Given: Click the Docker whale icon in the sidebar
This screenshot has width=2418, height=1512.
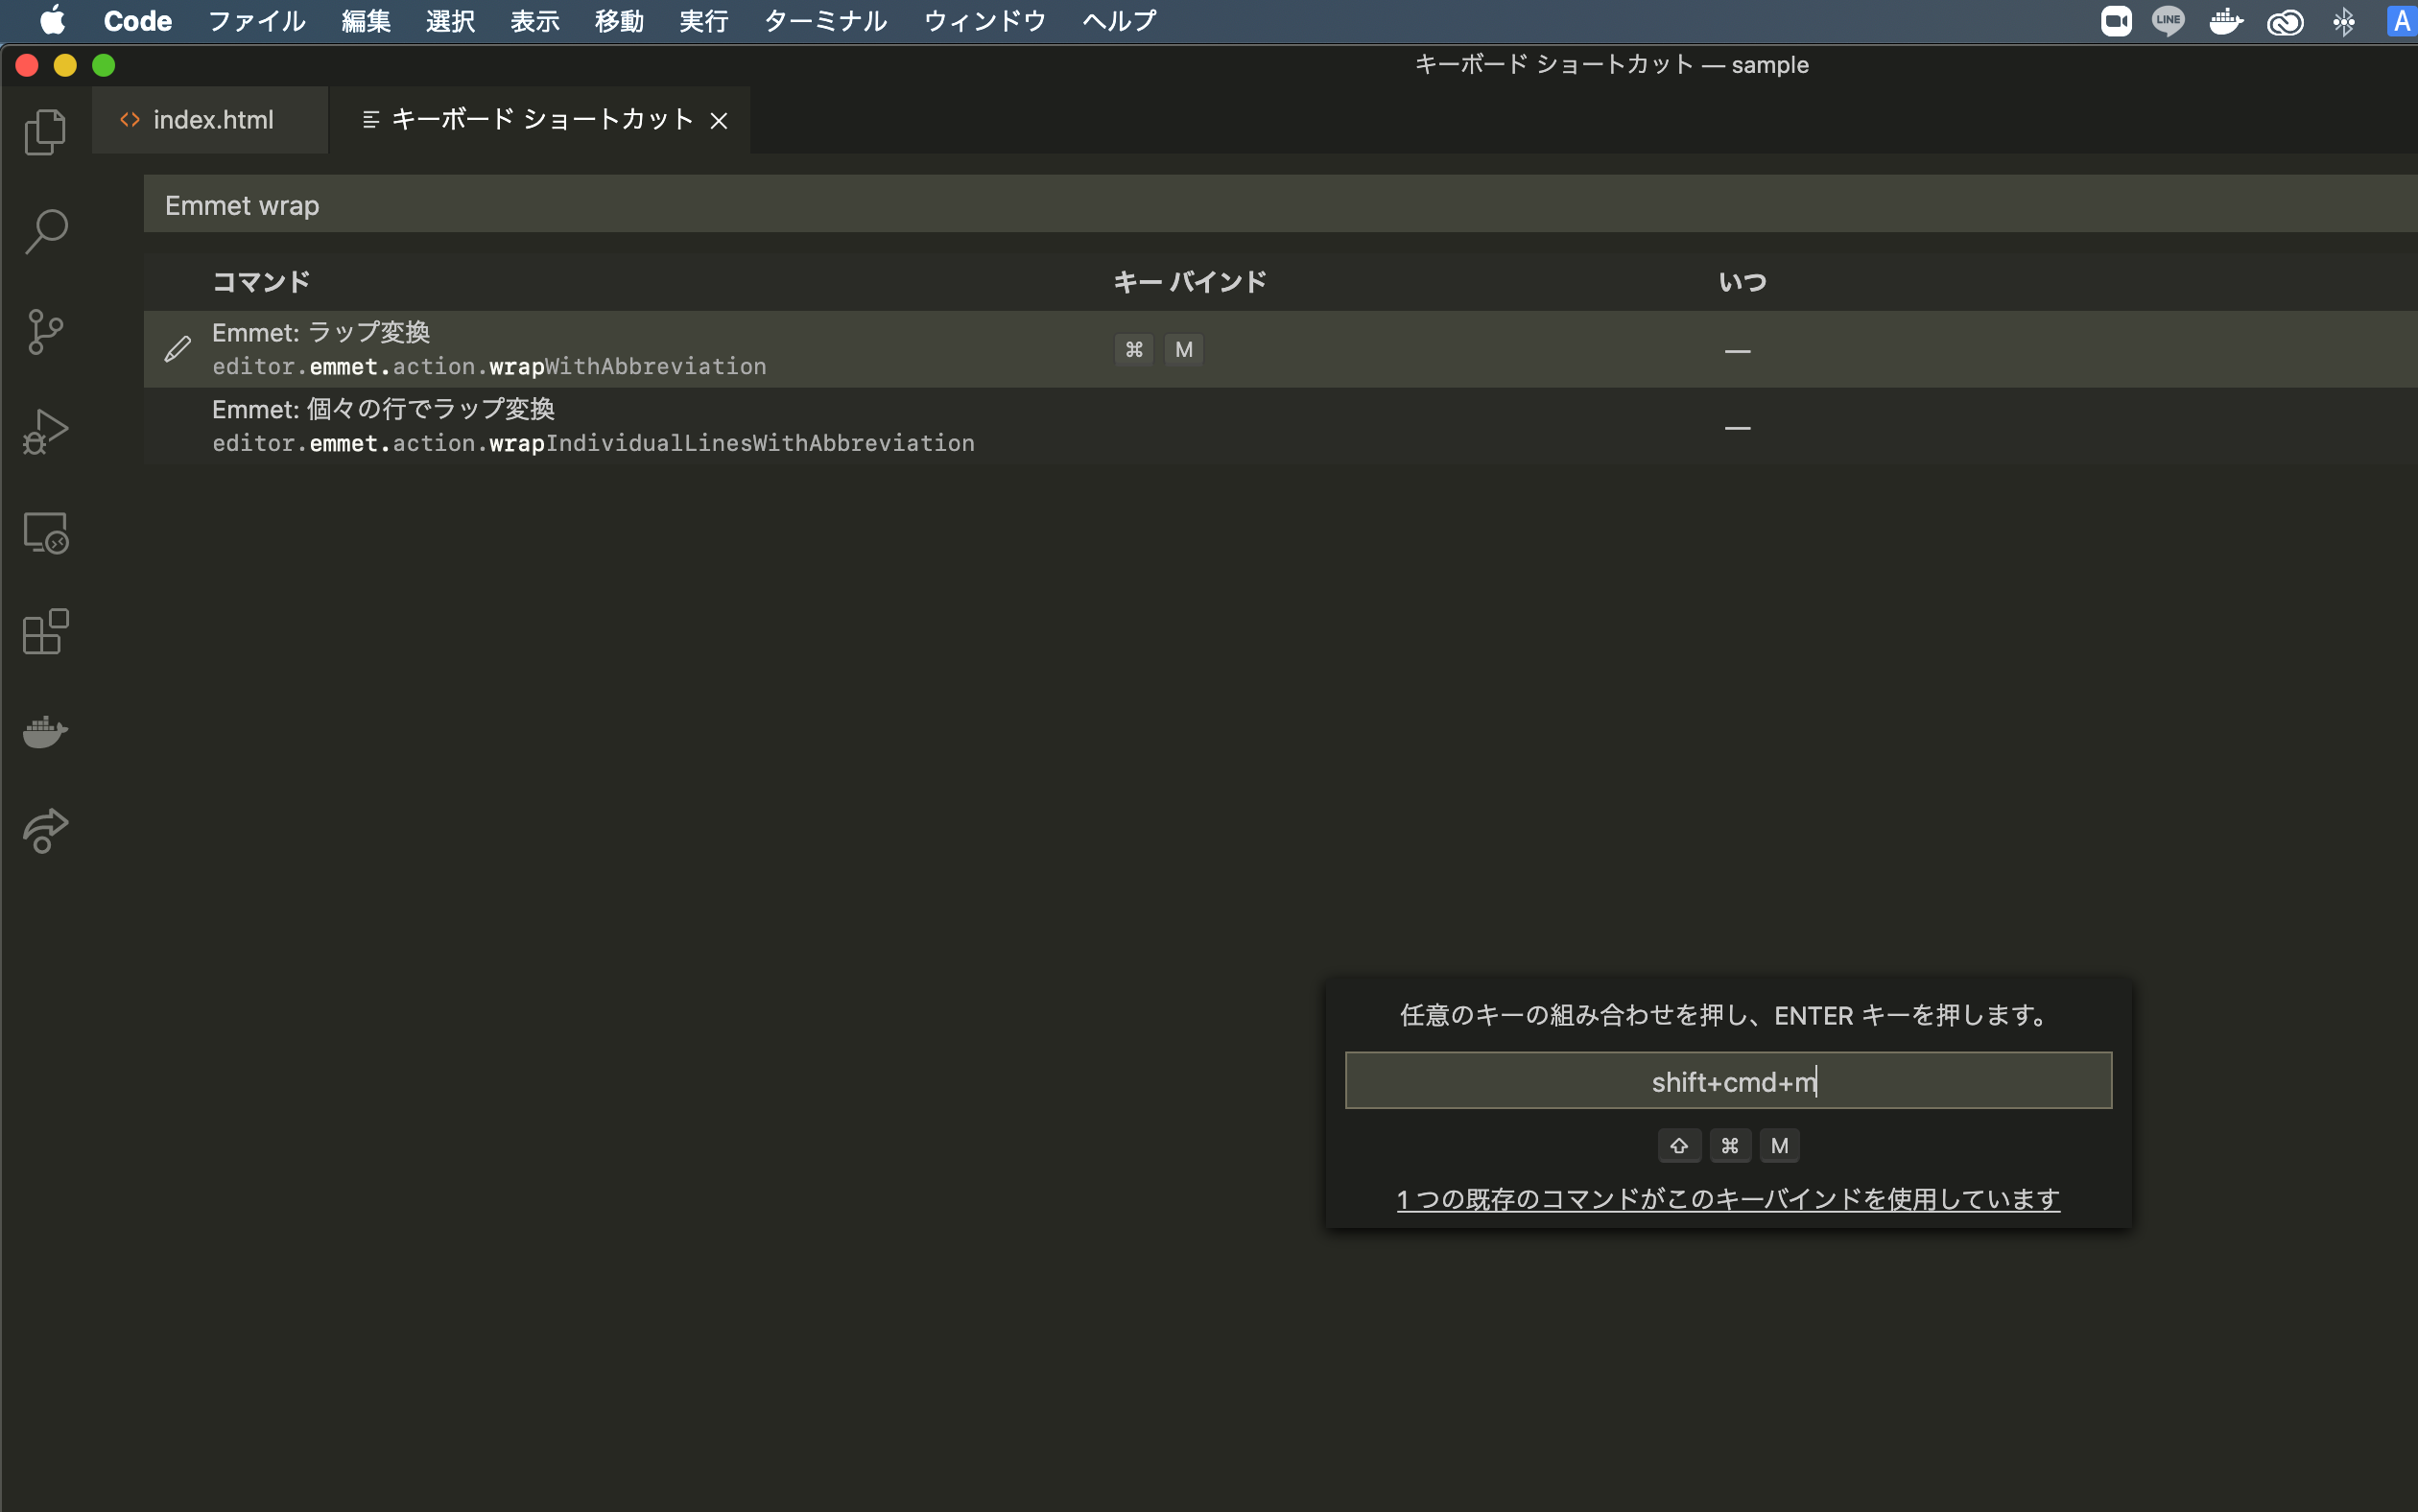Looking at the screenshot, I should point(44,731).
